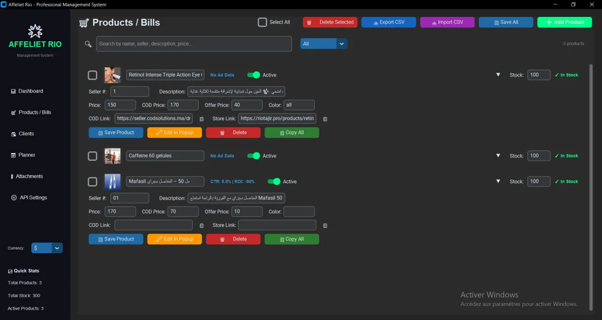Check the Caffeine 60 gelules checkbox
Viewport: 602px width, 320px height.
[93, 156]
